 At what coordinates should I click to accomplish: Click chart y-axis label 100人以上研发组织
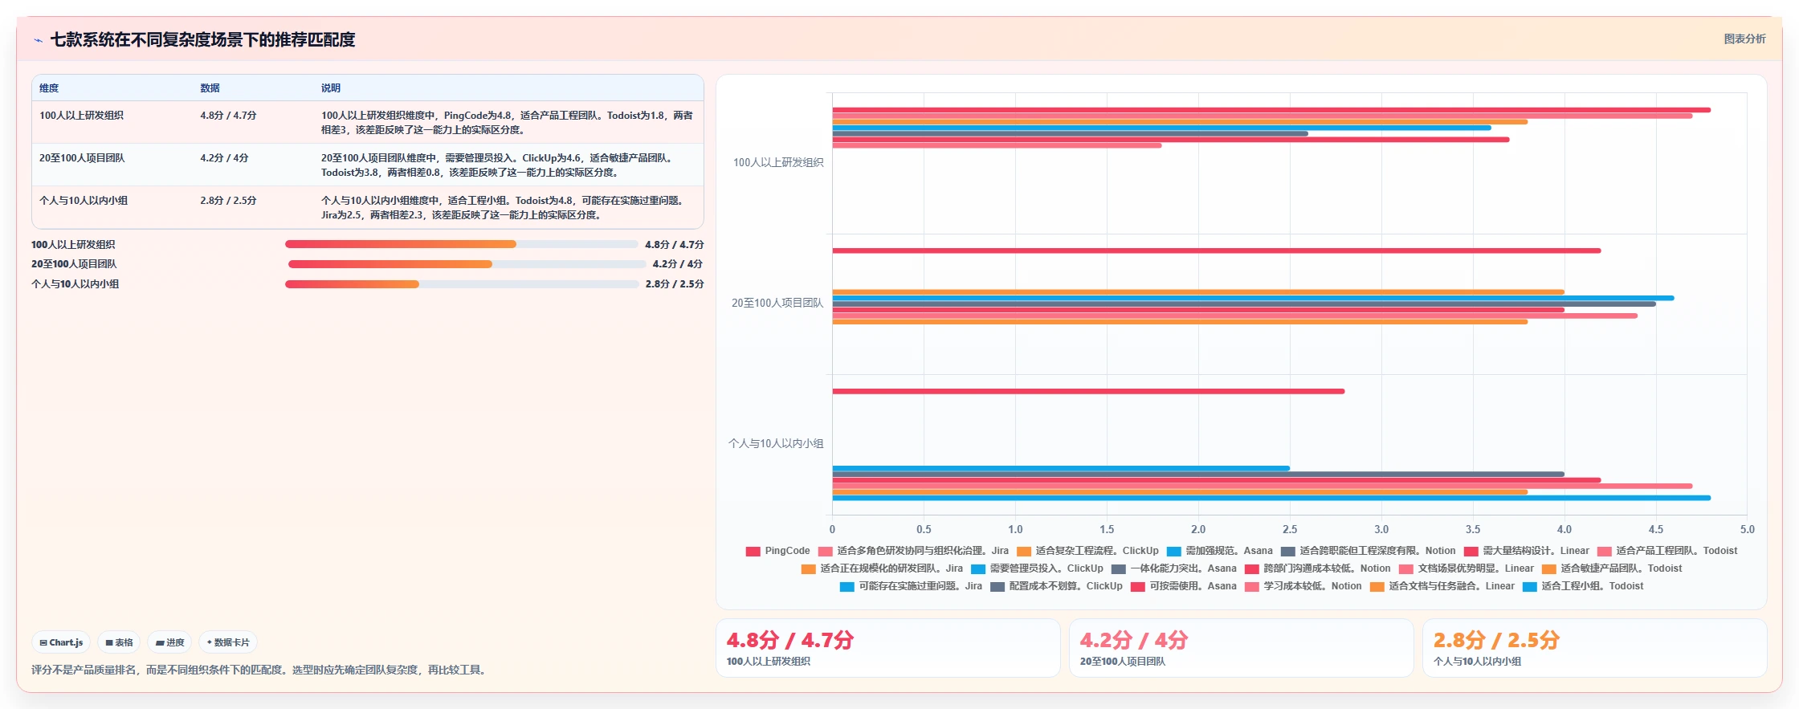coord(777,162)
